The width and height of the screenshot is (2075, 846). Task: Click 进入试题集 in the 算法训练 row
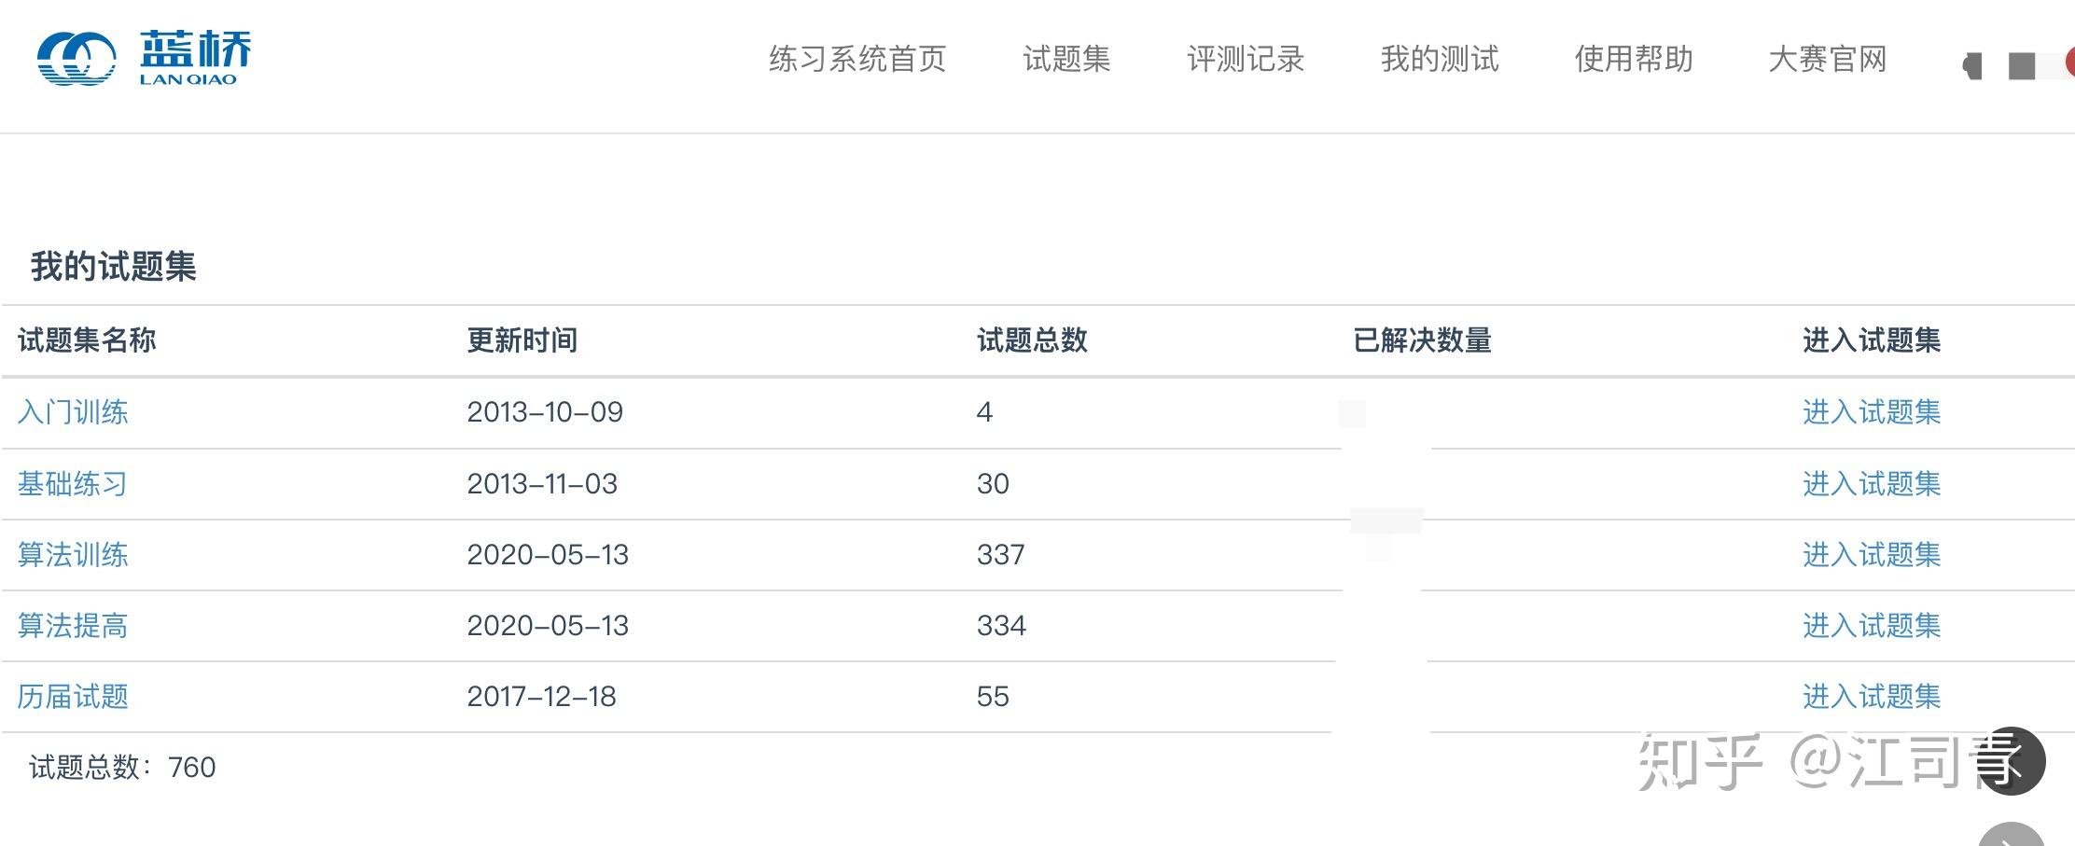pos(1871,555)
